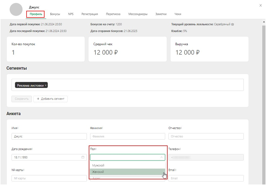The width and height of the screenshot is (266, 185).
Task: Click Текущий уровень лояльности Серебряный text
Action: [x=201, y=24]
